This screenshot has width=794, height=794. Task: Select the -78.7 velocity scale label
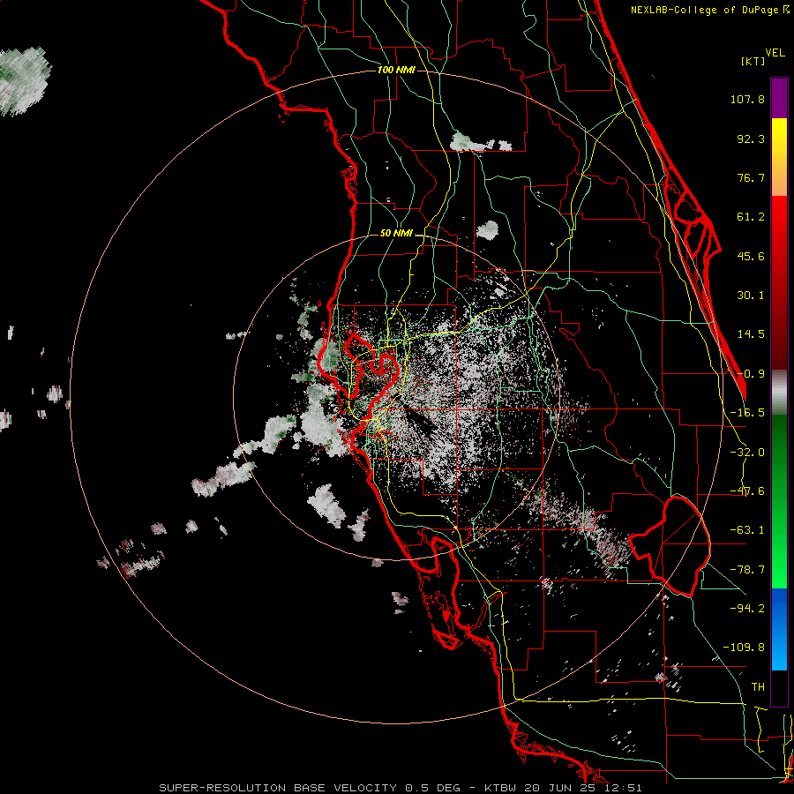[x=747, y=570]
